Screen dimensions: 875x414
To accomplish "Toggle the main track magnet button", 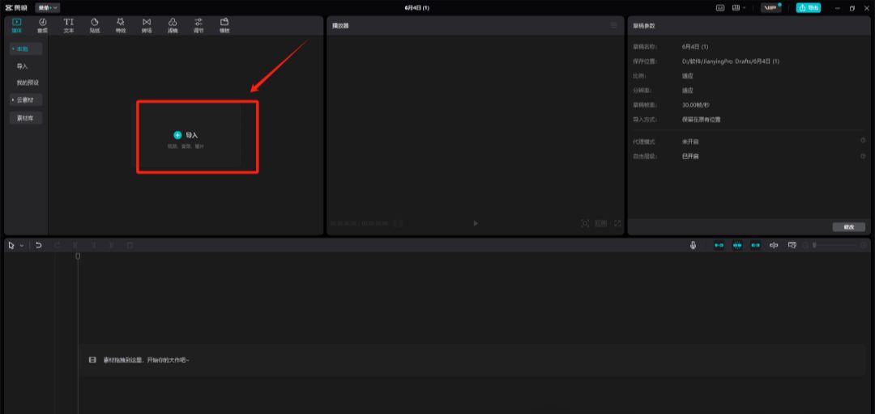I will click(x=719, y=245).
